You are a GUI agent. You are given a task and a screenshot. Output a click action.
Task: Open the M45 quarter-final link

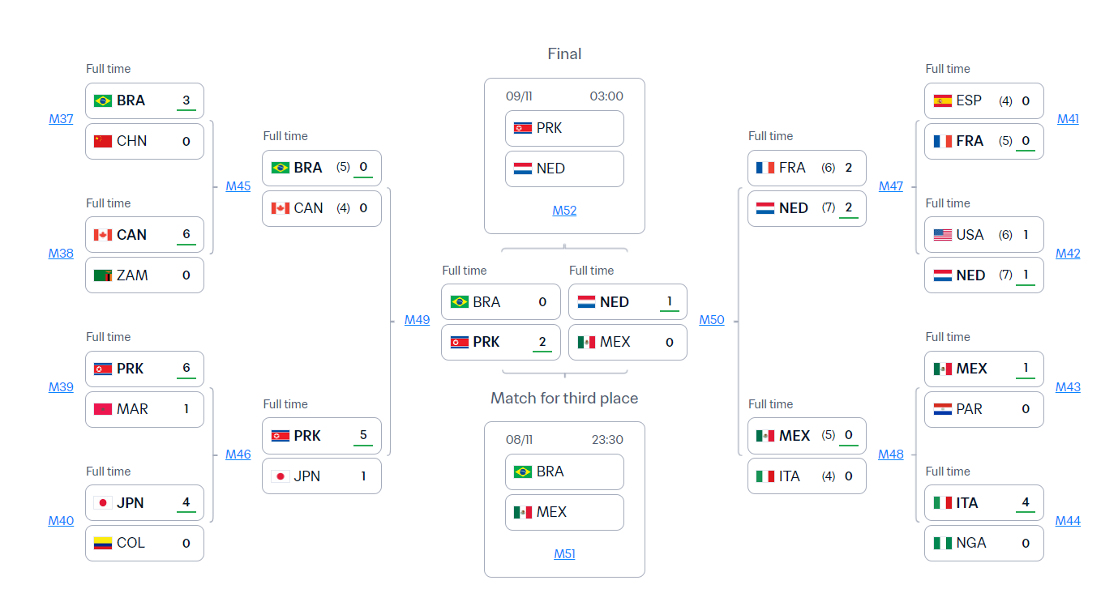point(238,186)
